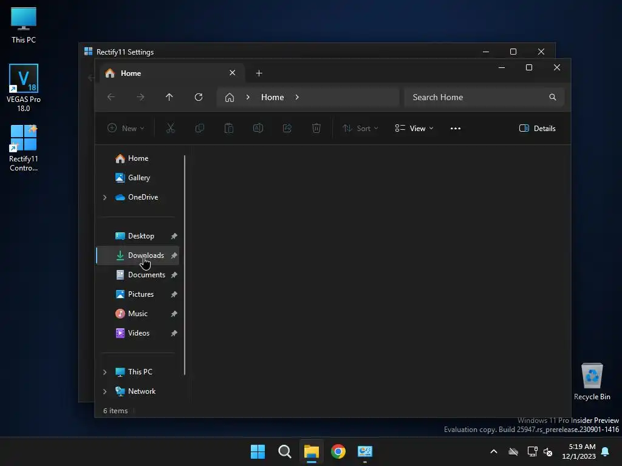Open Gallery in the navigation pane
622x466 pixels.
click(x=138, y=178)
